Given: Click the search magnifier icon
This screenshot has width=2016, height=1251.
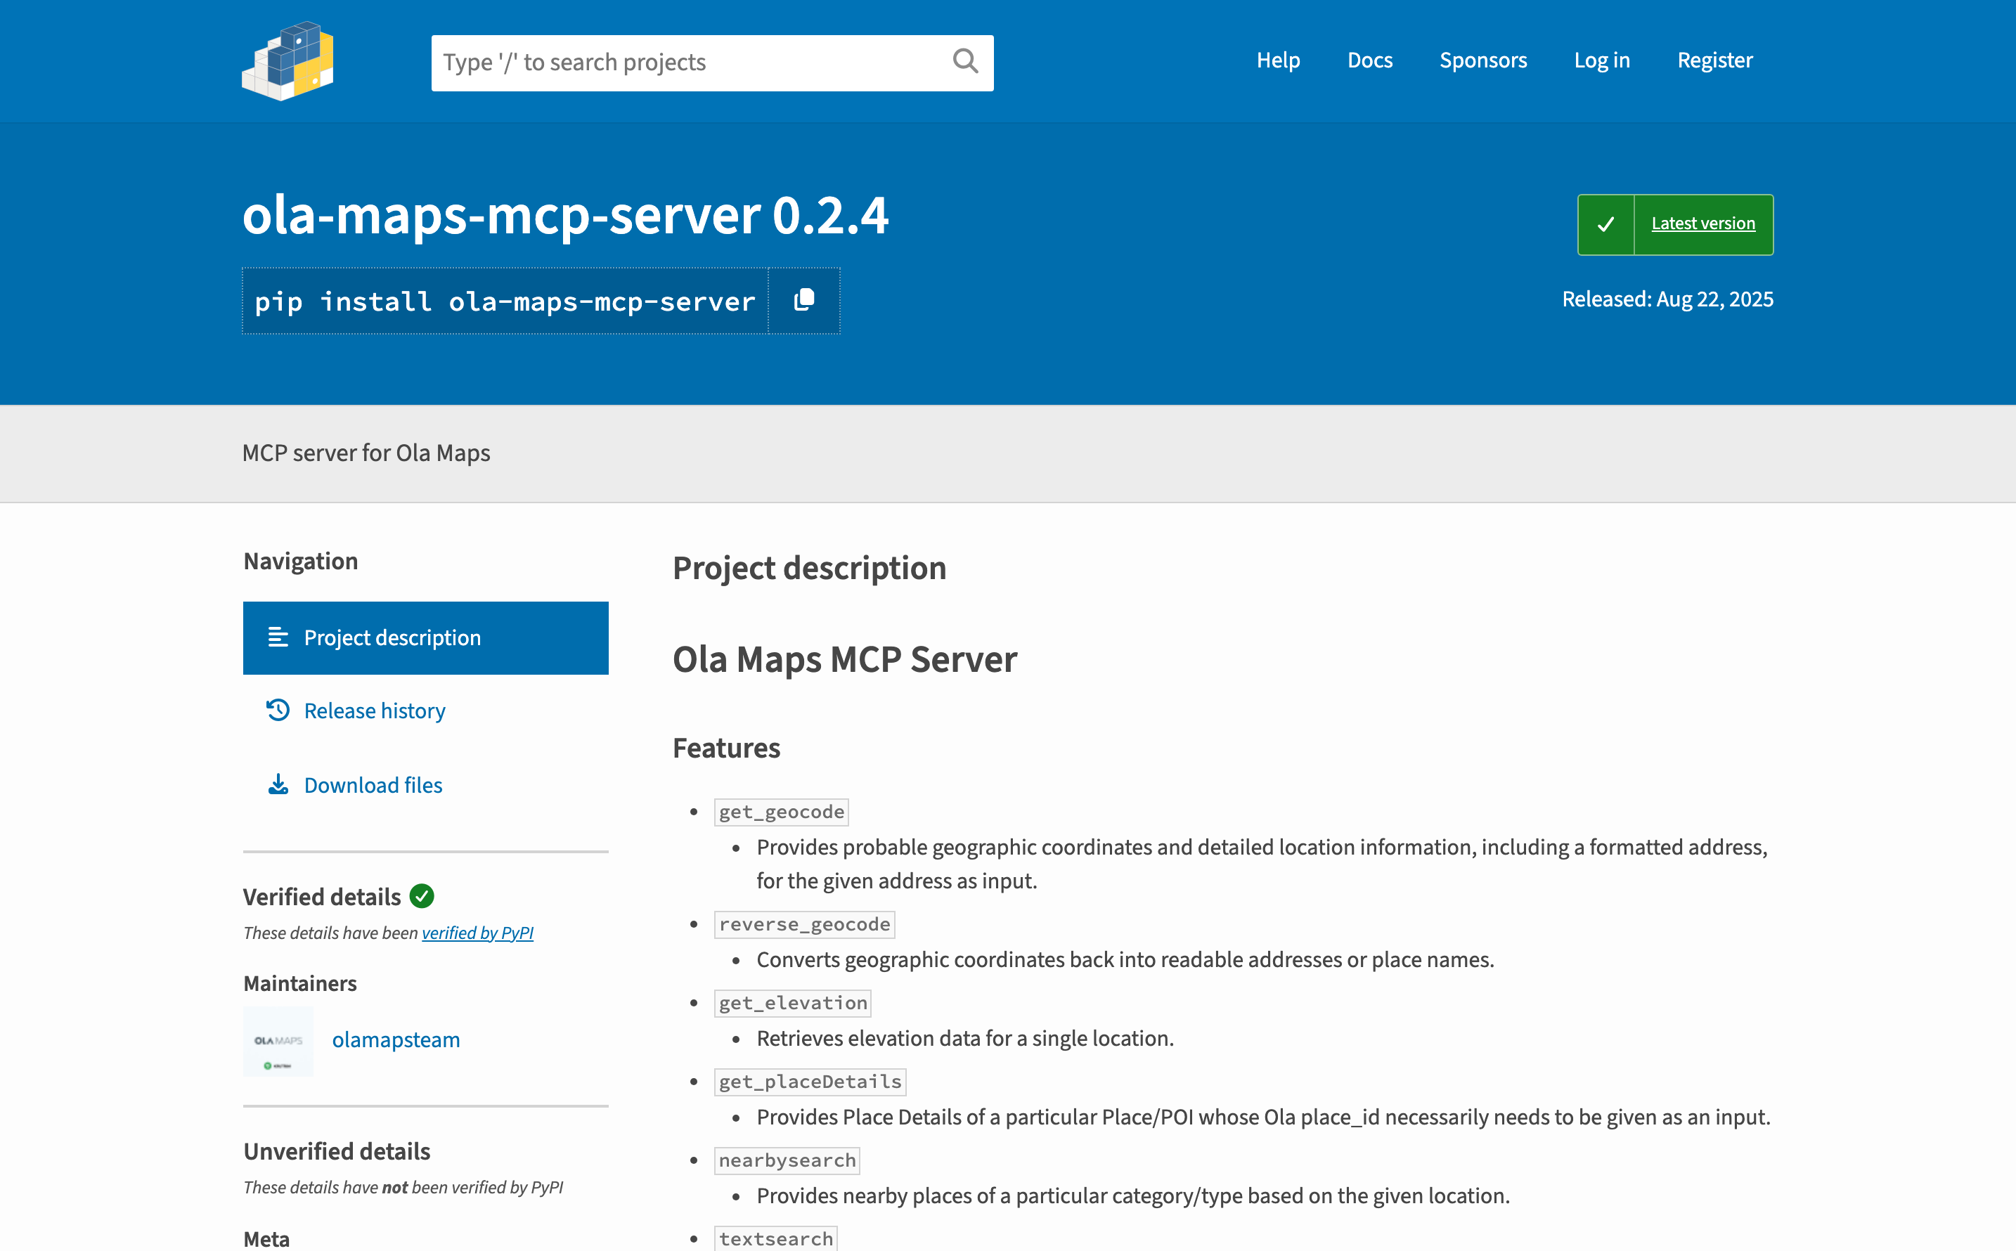Looking at the screenshot, I should point(965,61).
